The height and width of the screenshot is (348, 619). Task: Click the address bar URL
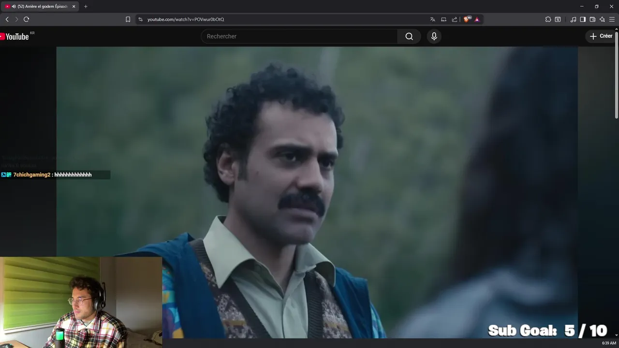(186, 19)
